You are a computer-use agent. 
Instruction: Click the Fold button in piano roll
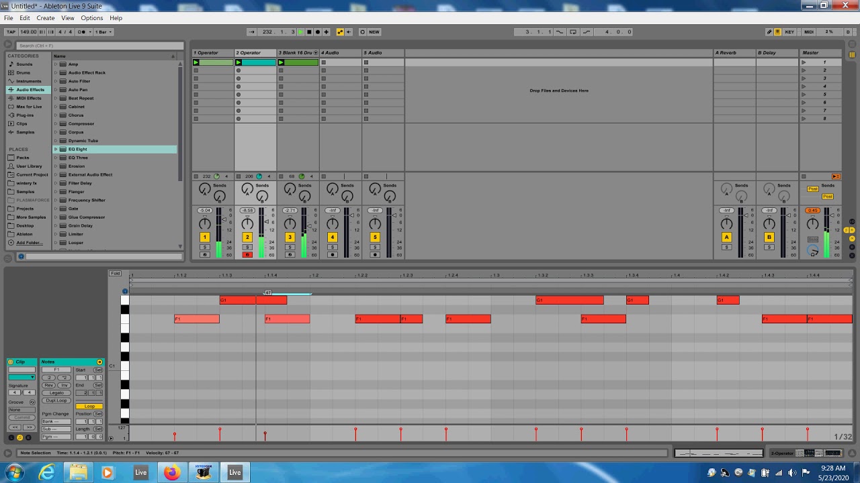coord(116,274)
